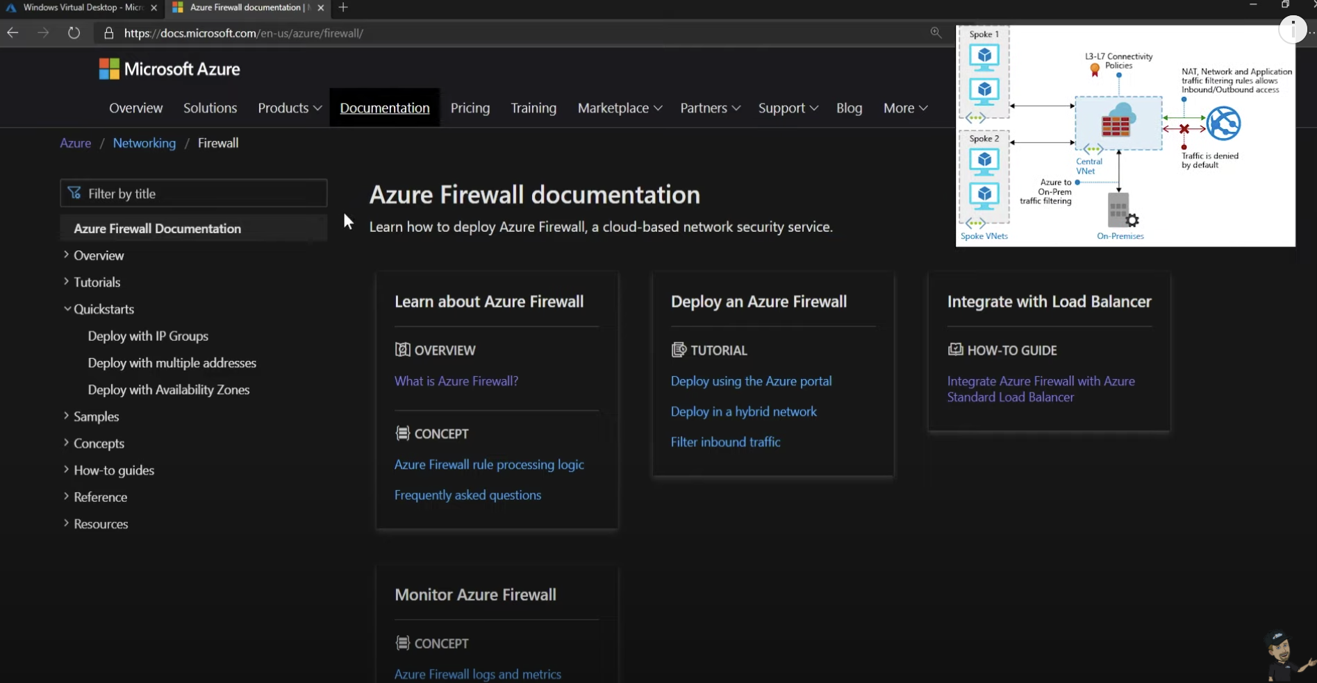Select Pricing in the navigation bar
The height and width of the screenshot is (683, 1317).
click(470, 108)
